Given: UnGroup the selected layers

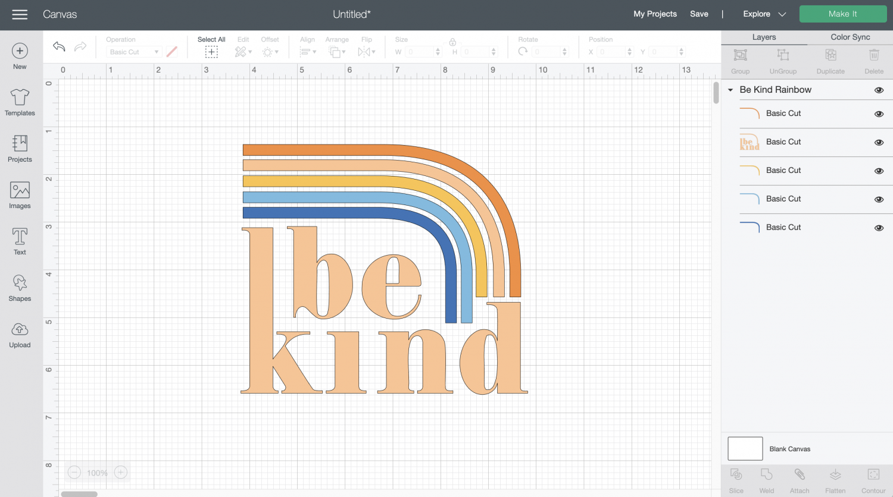Looking at the screenshot, I should click(783, 61).
